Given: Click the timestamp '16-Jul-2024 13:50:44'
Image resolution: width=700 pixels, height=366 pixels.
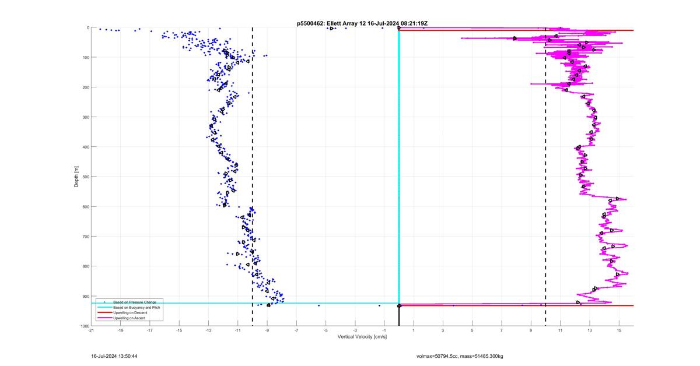Looking at the screenshot, I should tap(114, 356).
